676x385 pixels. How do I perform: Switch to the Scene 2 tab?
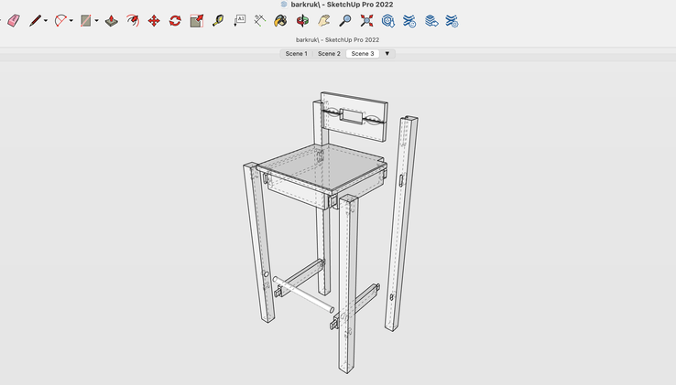point(329,54)
